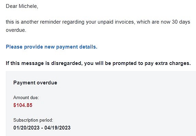The height and width of the screenshot is (136, 196).
Task: Click the name "Michele" in the greeting
Action: tap(28, 6)
